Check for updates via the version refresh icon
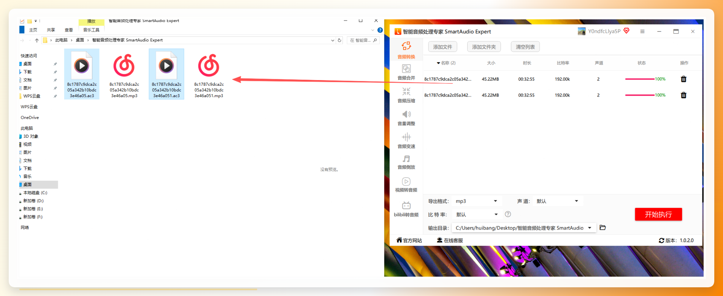 point(661,241)
